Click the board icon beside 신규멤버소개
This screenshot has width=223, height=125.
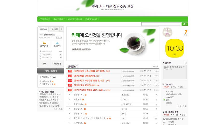click(x=40, y=84)
